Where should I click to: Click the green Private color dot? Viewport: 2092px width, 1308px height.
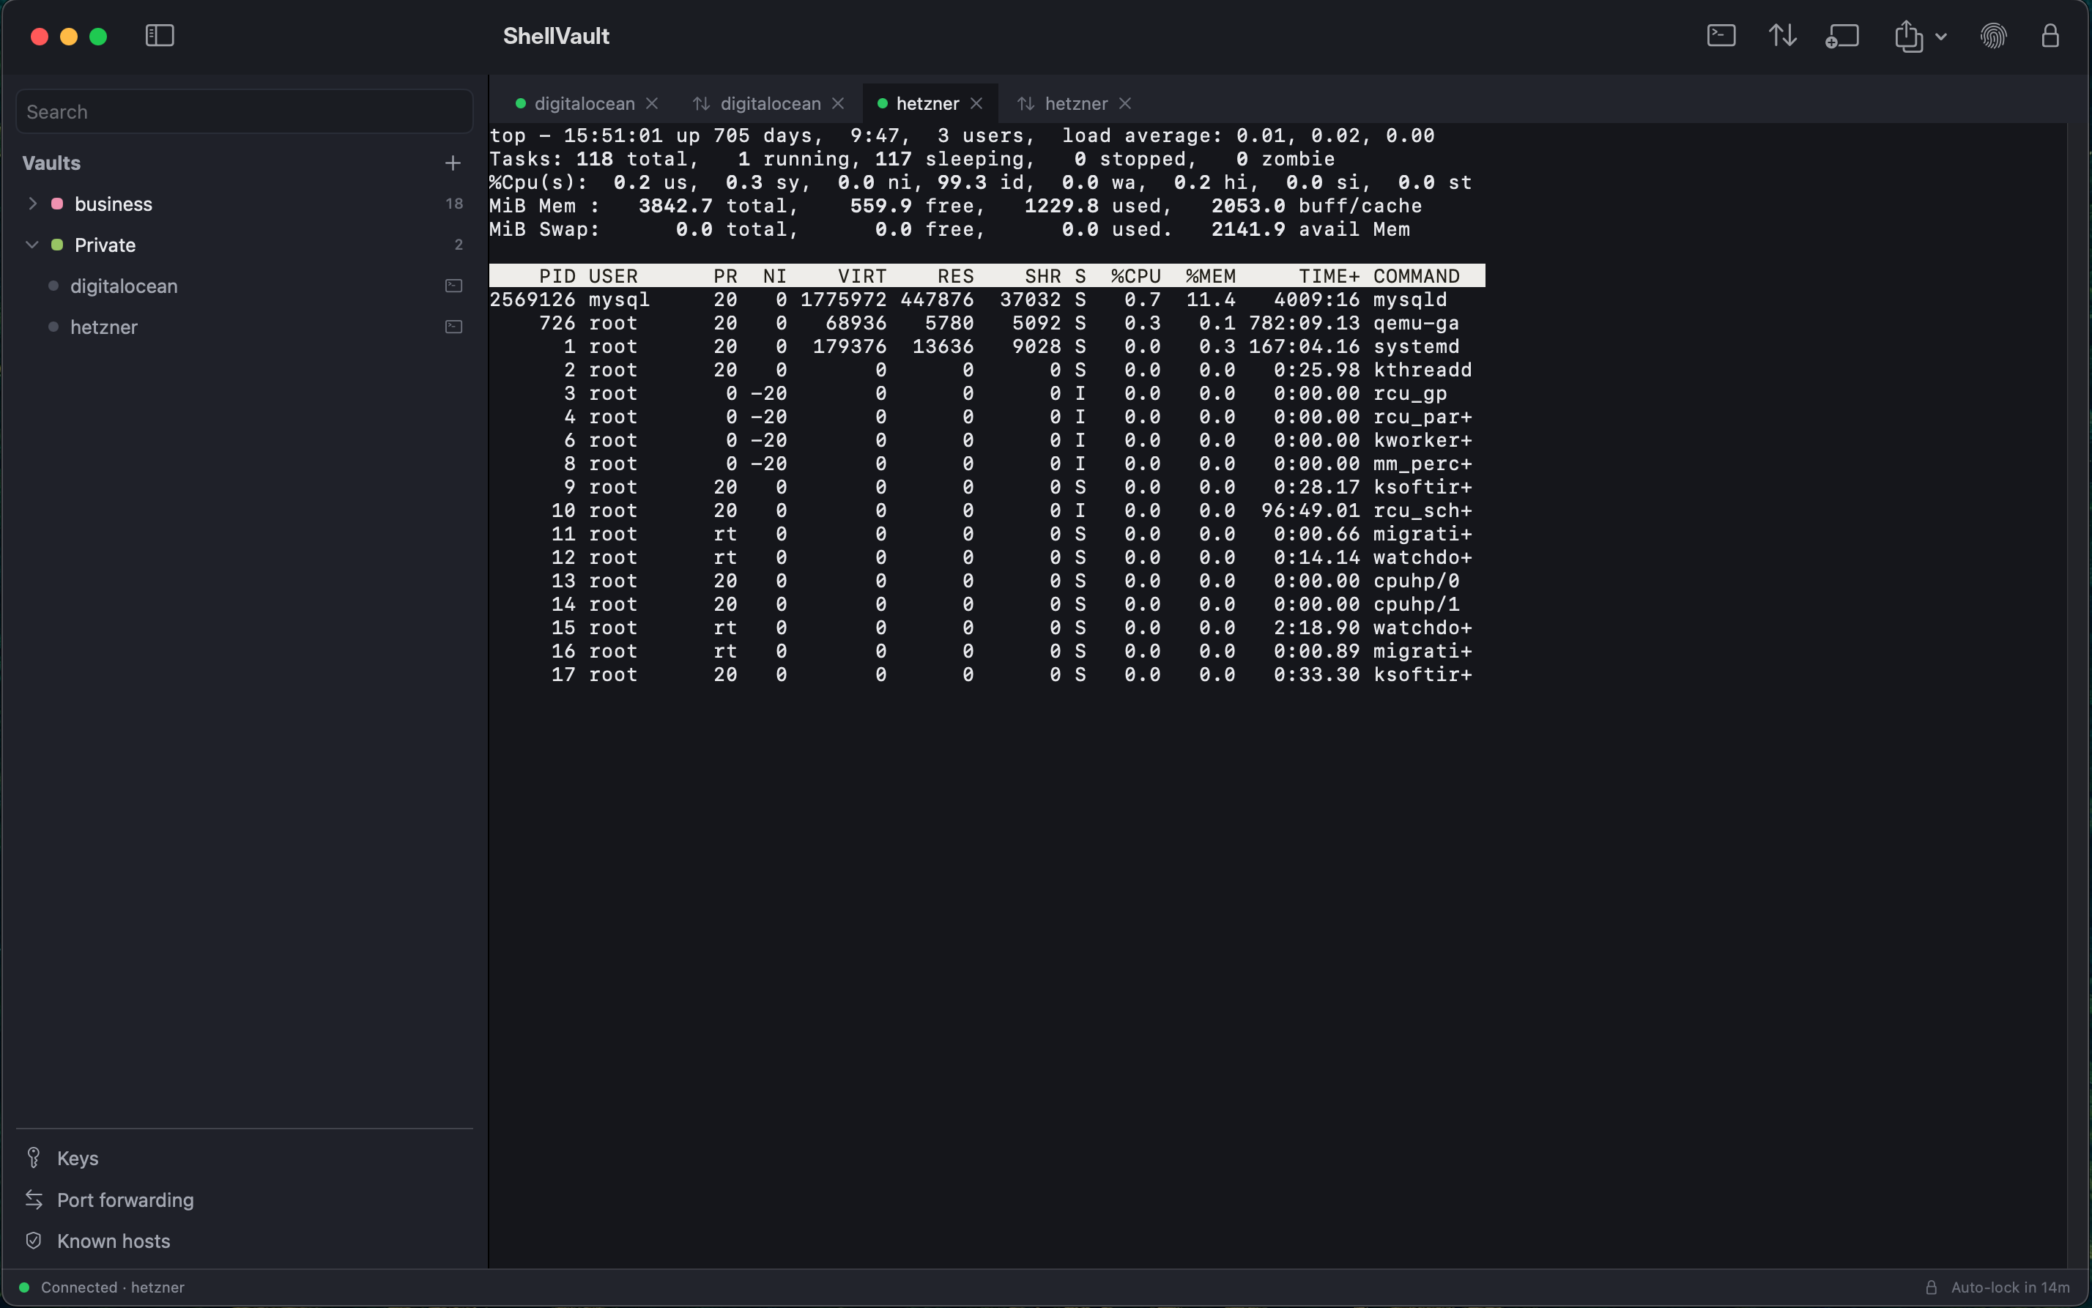coord(57,245)
